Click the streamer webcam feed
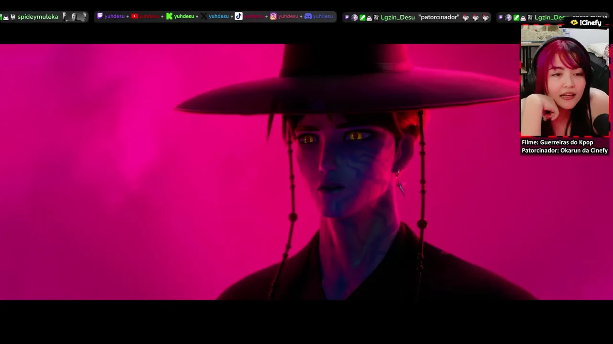 coord(565,81)
